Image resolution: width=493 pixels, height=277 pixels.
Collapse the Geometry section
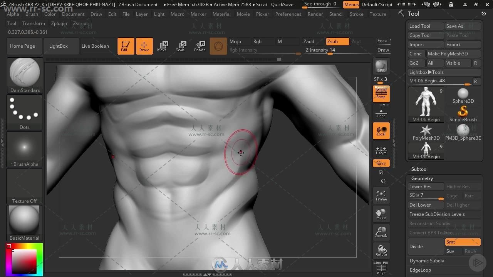coord(422,179)
